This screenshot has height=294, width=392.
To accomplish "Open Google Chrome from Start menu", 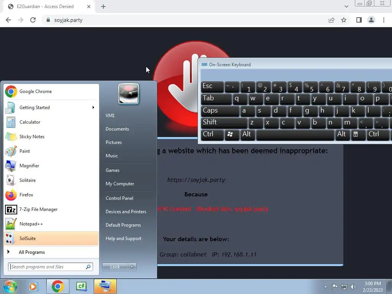I will click(51, 91).
